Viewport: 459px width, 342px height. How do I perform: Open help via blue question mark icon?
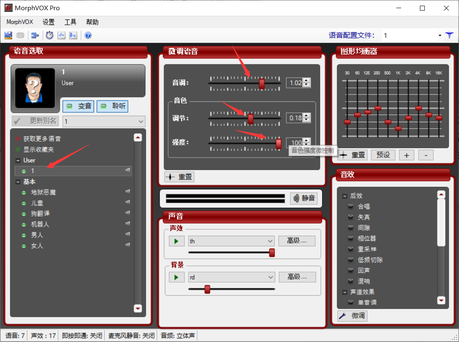click(x=88, y=35)
